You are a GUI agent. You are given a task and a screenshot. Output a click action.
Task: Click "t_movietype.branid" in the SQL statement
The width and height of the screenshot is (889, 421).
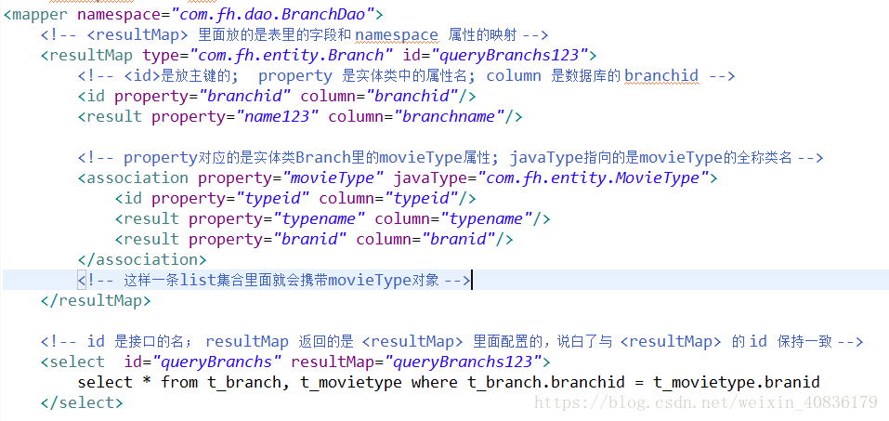click(737, 382)
